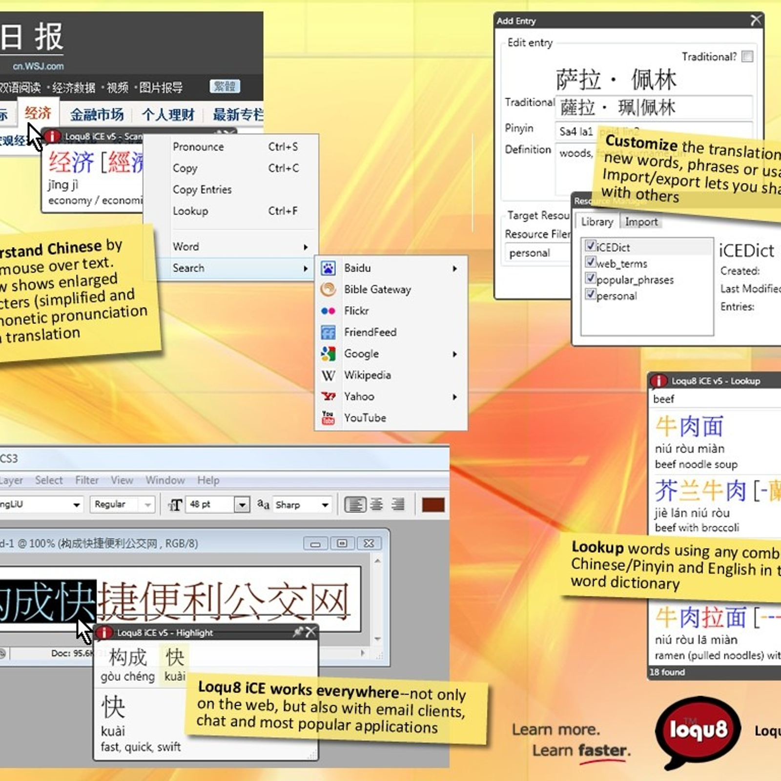Center text in Photoshop options
This screenshot has height=781, width=781.
pos(376,504)
